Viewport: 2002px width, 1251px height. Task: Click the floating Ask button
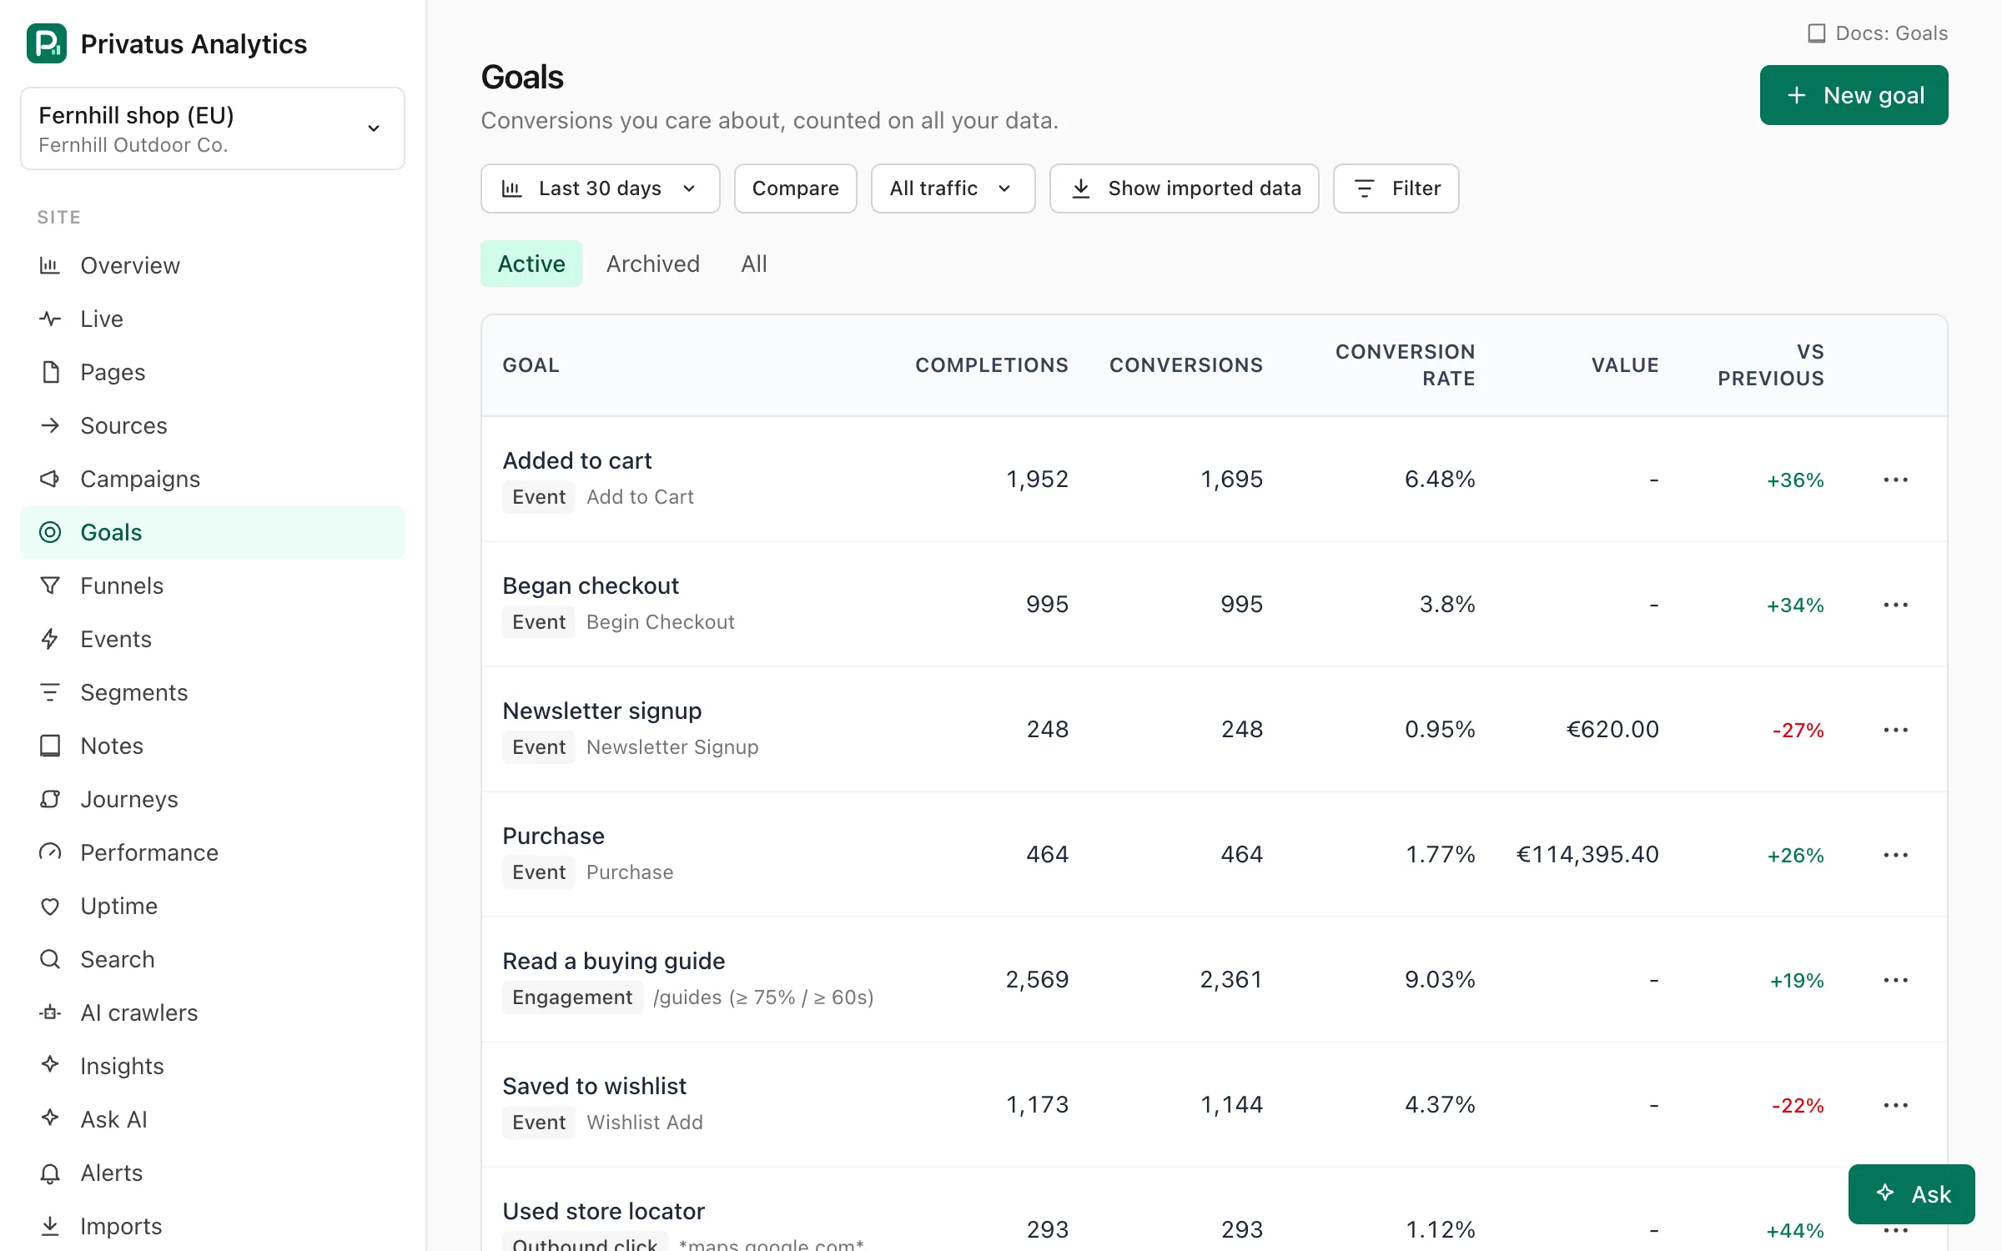[x=1911, y=1194]
